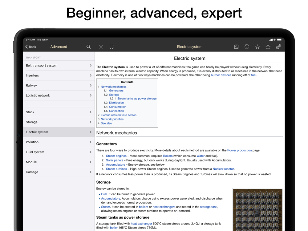Click the Belt transport system row chevron
308x231 pixels.
point(91,65)
